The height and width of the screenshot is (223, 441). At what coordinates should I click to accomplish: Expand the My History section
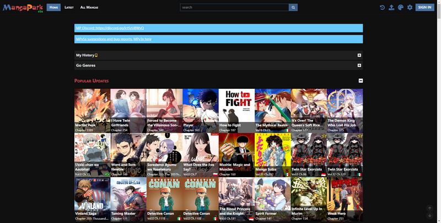coord(359,55)
